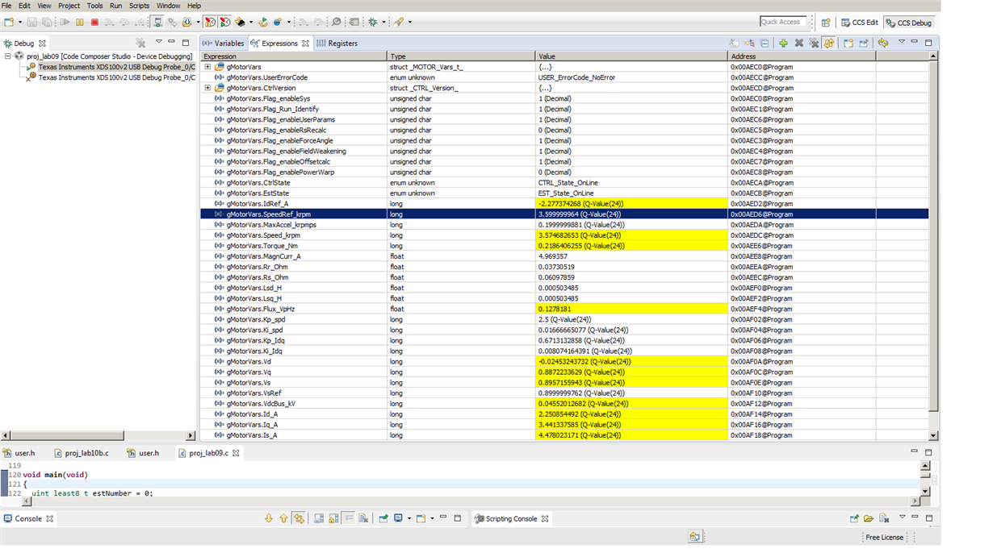Collapse proj_lab09 debug session tree node

8,56
